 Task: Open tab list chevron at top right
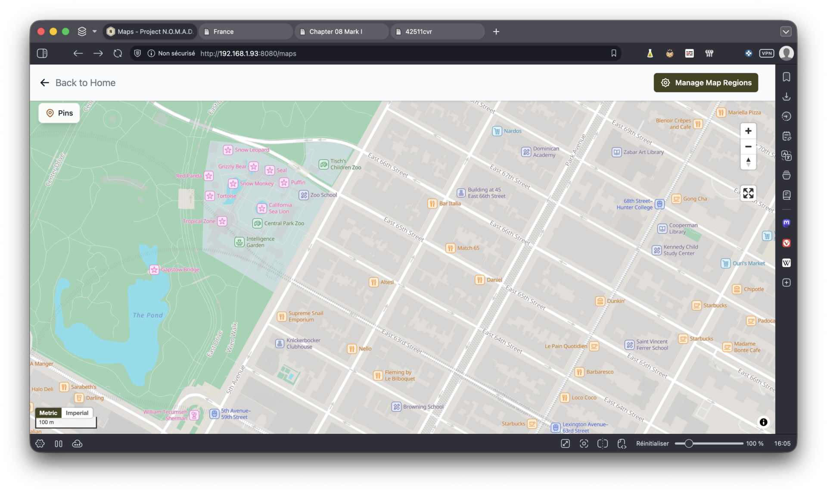[x=786, y=31]
